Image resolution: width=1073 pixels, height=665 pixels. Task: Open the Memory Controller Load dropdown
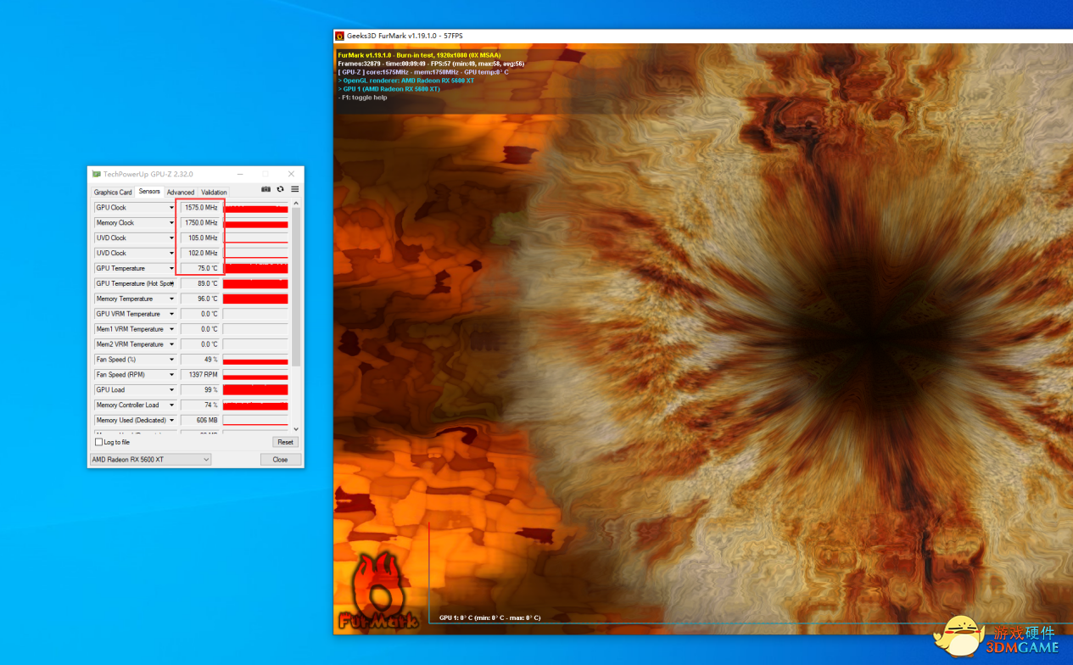pyautogui.click(x=171, y=405)
